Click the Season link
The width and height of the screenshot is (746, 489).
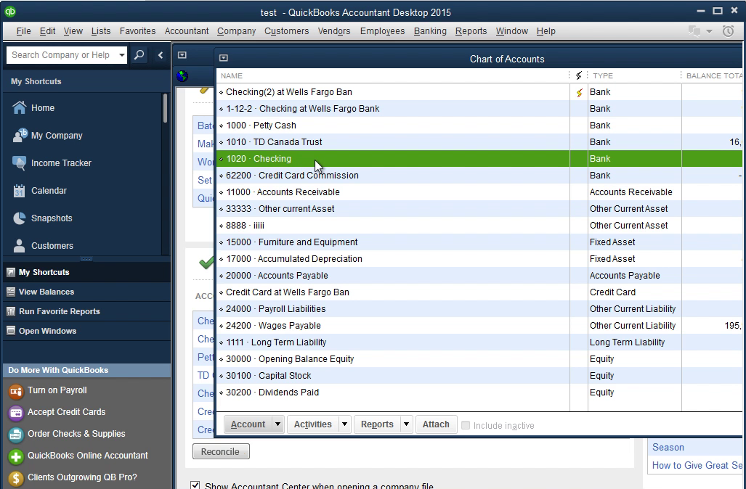tap(668, 447)
